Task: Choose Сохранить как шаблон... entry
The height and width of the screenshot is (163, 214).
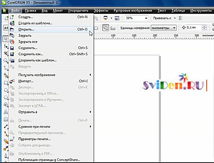Action: click(51, 60)
